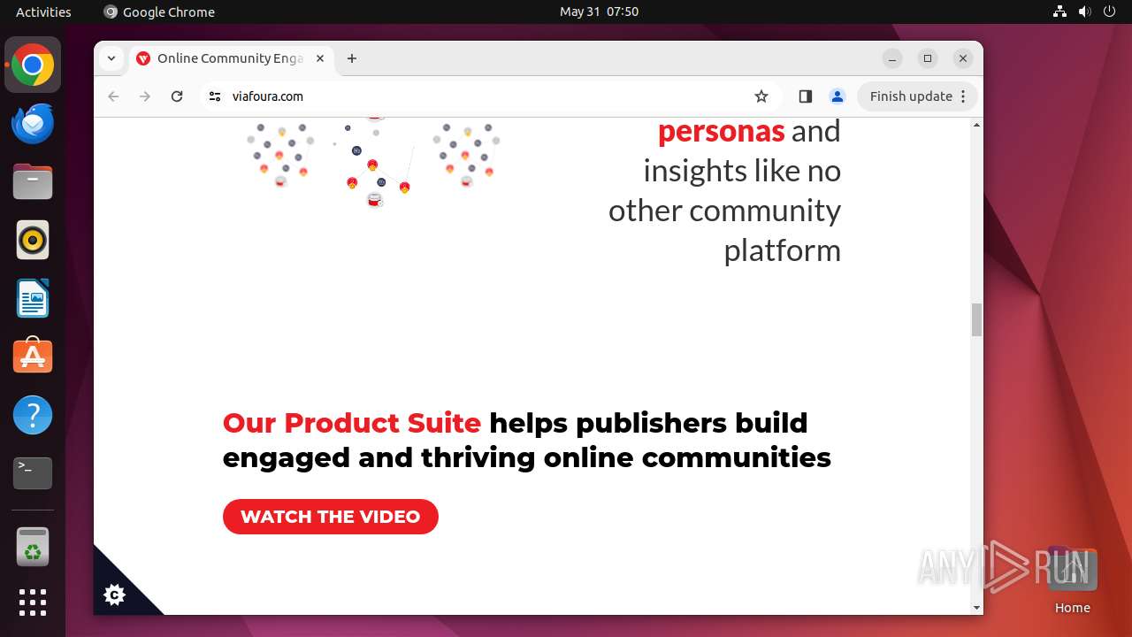Open the Help icon in dock
The height and width of the screenshot is (637, 1132).
(x=33, y=415)
